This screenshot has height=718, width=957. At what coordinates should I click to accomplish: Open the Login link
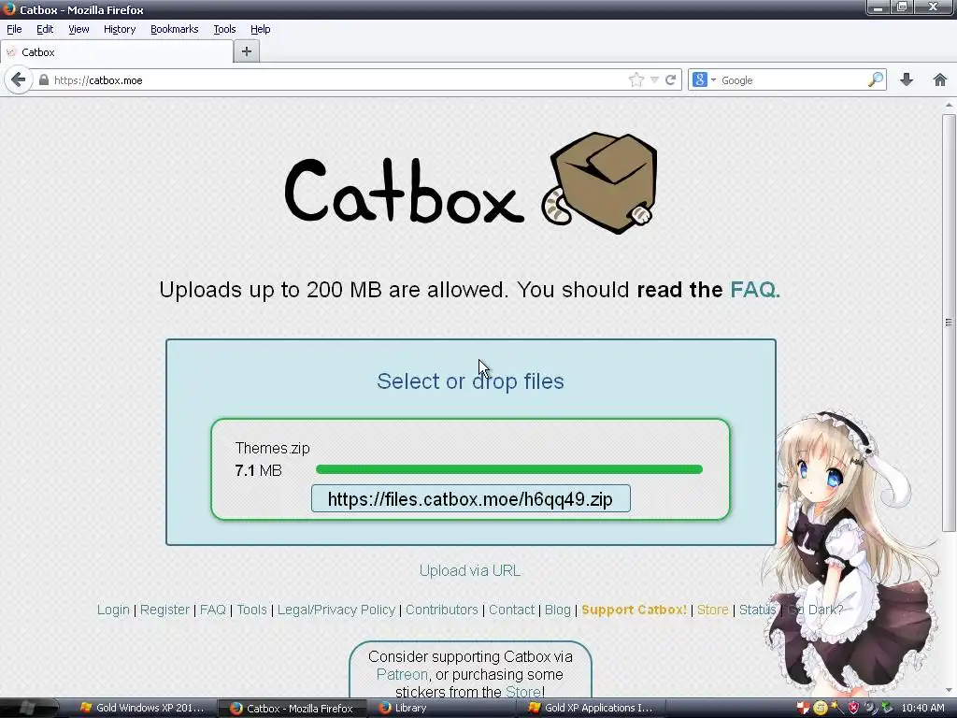113,610
